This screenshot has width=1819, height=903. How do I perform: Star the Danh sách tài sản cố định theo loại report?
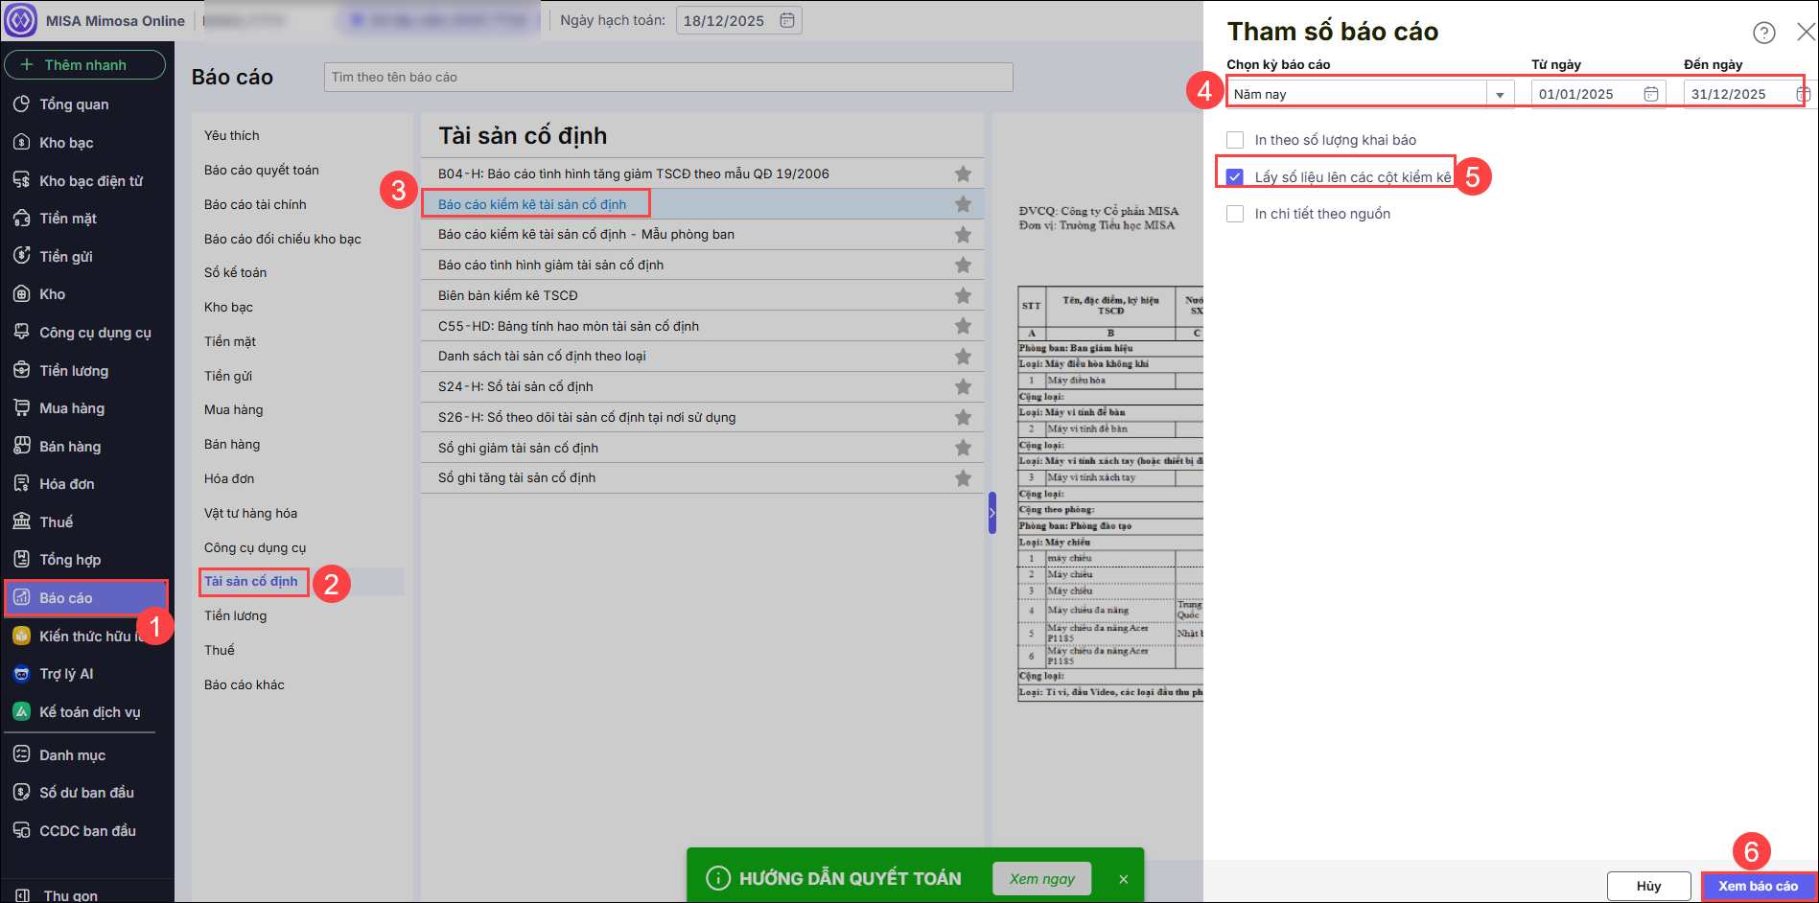[963, 357]
